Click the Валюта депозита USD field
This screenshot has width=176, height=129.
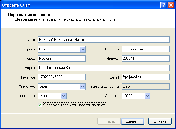[x=146, y=87]
